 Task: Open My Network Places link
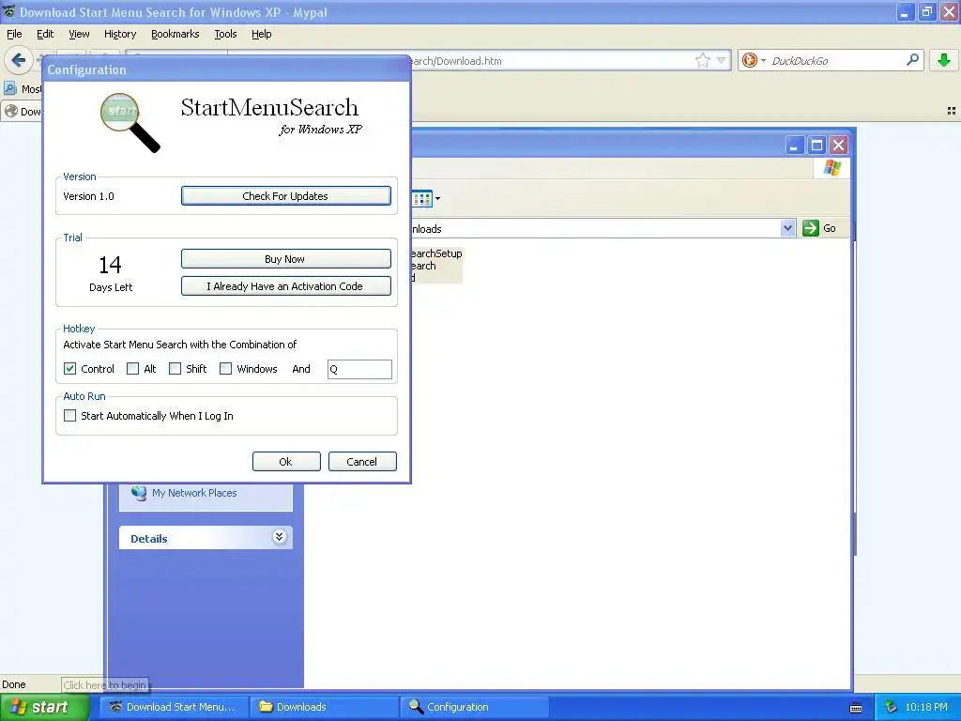coord(194,493)
